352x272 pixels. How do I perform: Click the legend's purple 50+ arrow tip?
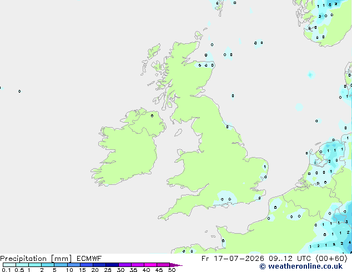(176, 265)
